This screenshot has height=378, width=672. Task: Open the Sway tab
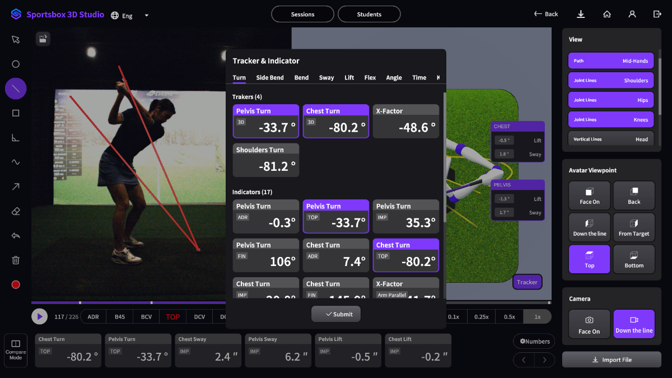tap(326, 78)
